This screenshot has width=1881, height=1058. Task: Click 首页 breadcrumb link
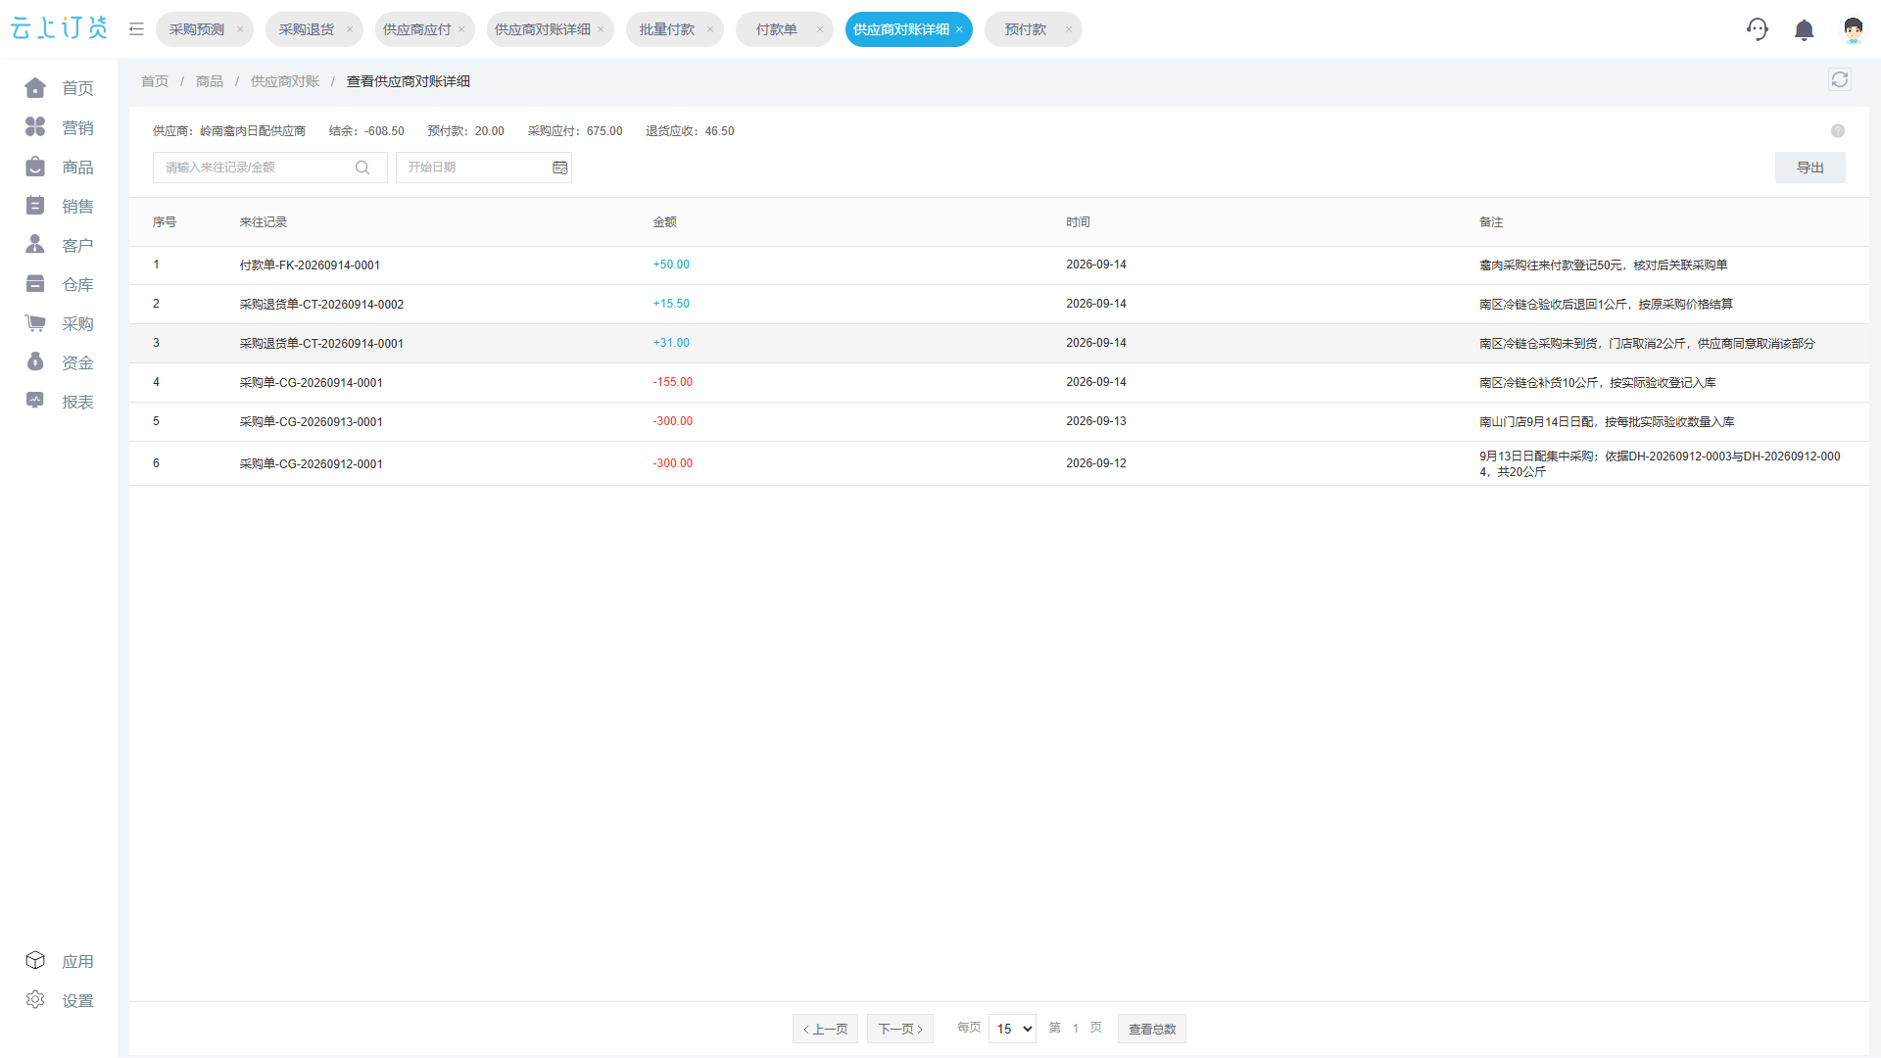(155, 81)
